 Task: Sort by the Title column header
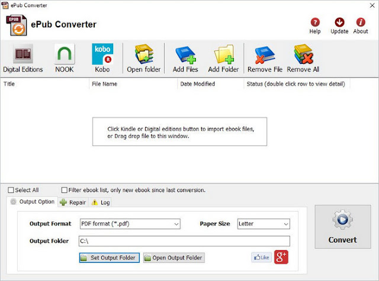coord(45,84)
